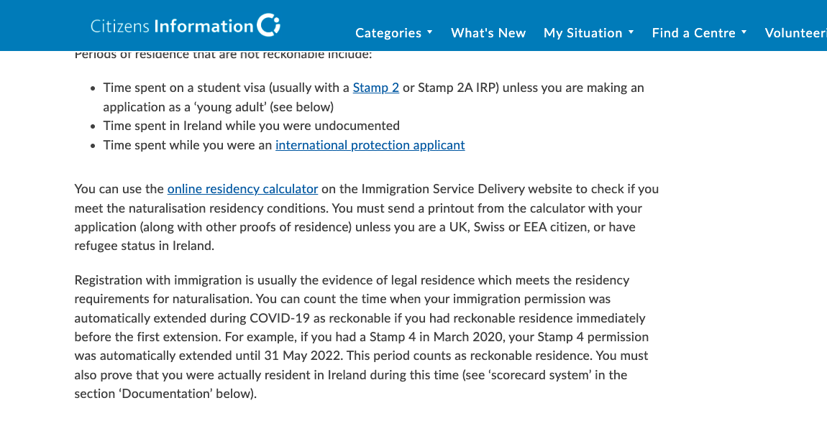
Task: Click the Citizens Information wordmark text
Action: tap(172, 27)
